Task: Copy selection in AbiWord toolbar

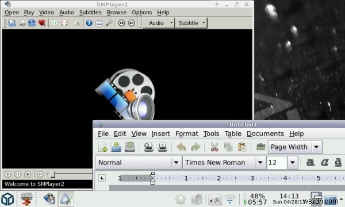Action: coord(228,147)
